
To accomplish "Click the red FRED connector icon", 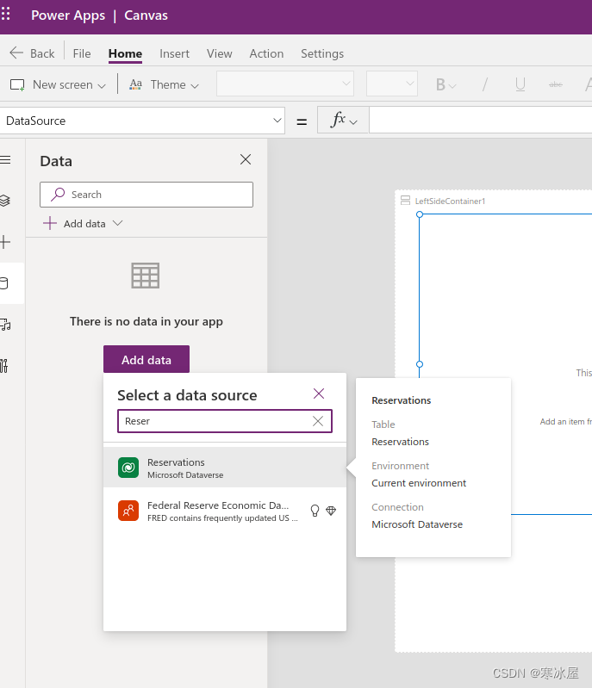I will (x=128, y=511).
